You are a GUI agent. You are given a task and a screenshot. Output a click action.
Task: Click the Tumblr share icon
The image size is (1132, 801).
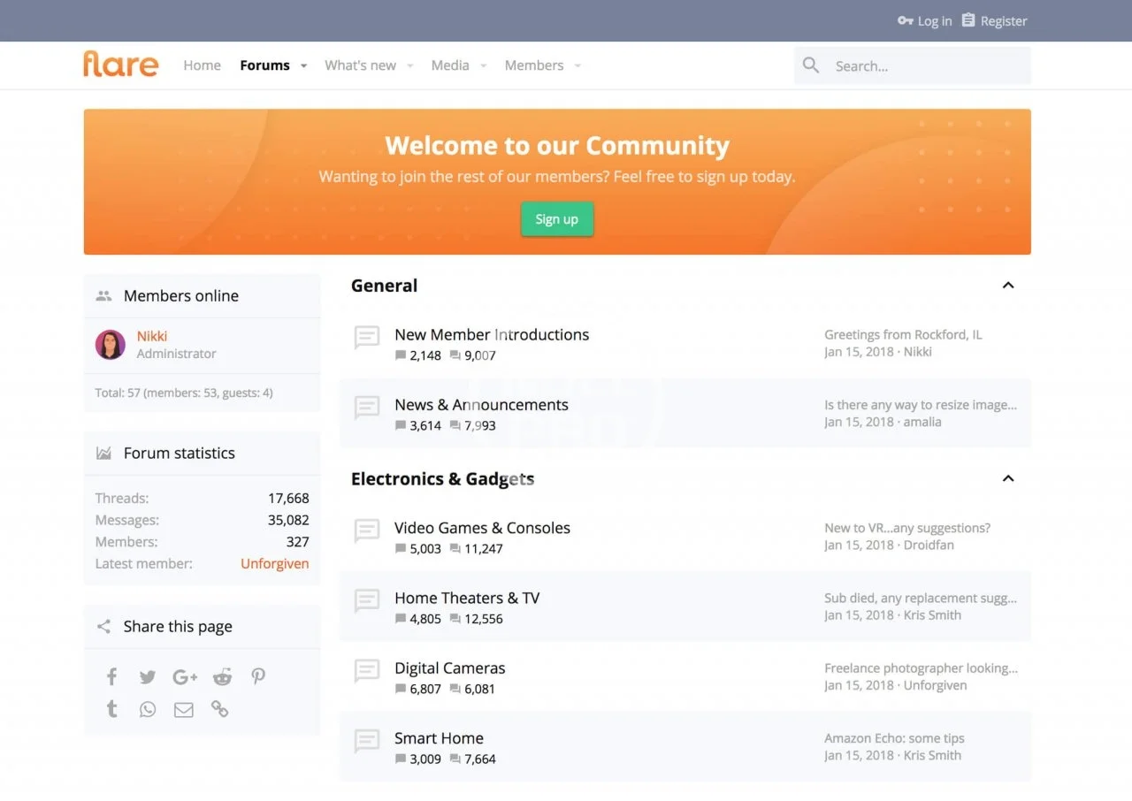tap(111, 710)
